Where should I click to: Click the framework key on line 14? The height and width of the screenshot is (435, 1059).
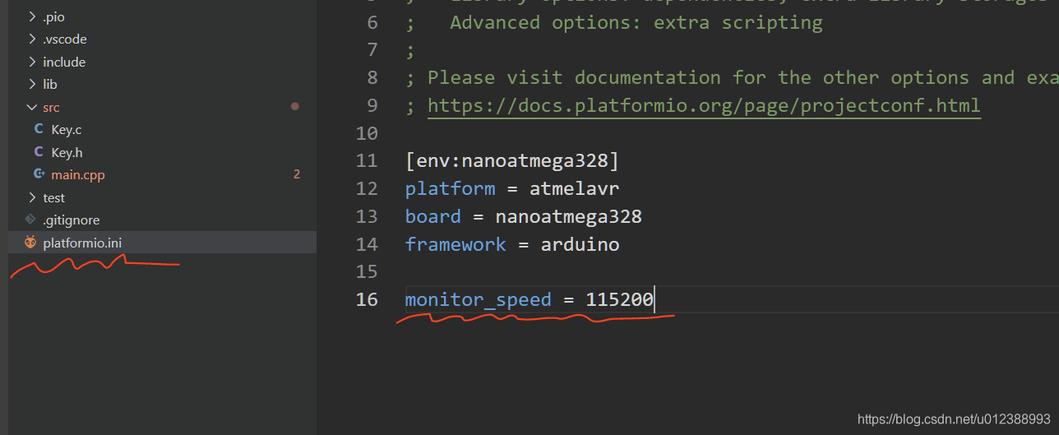coord(456,244)
